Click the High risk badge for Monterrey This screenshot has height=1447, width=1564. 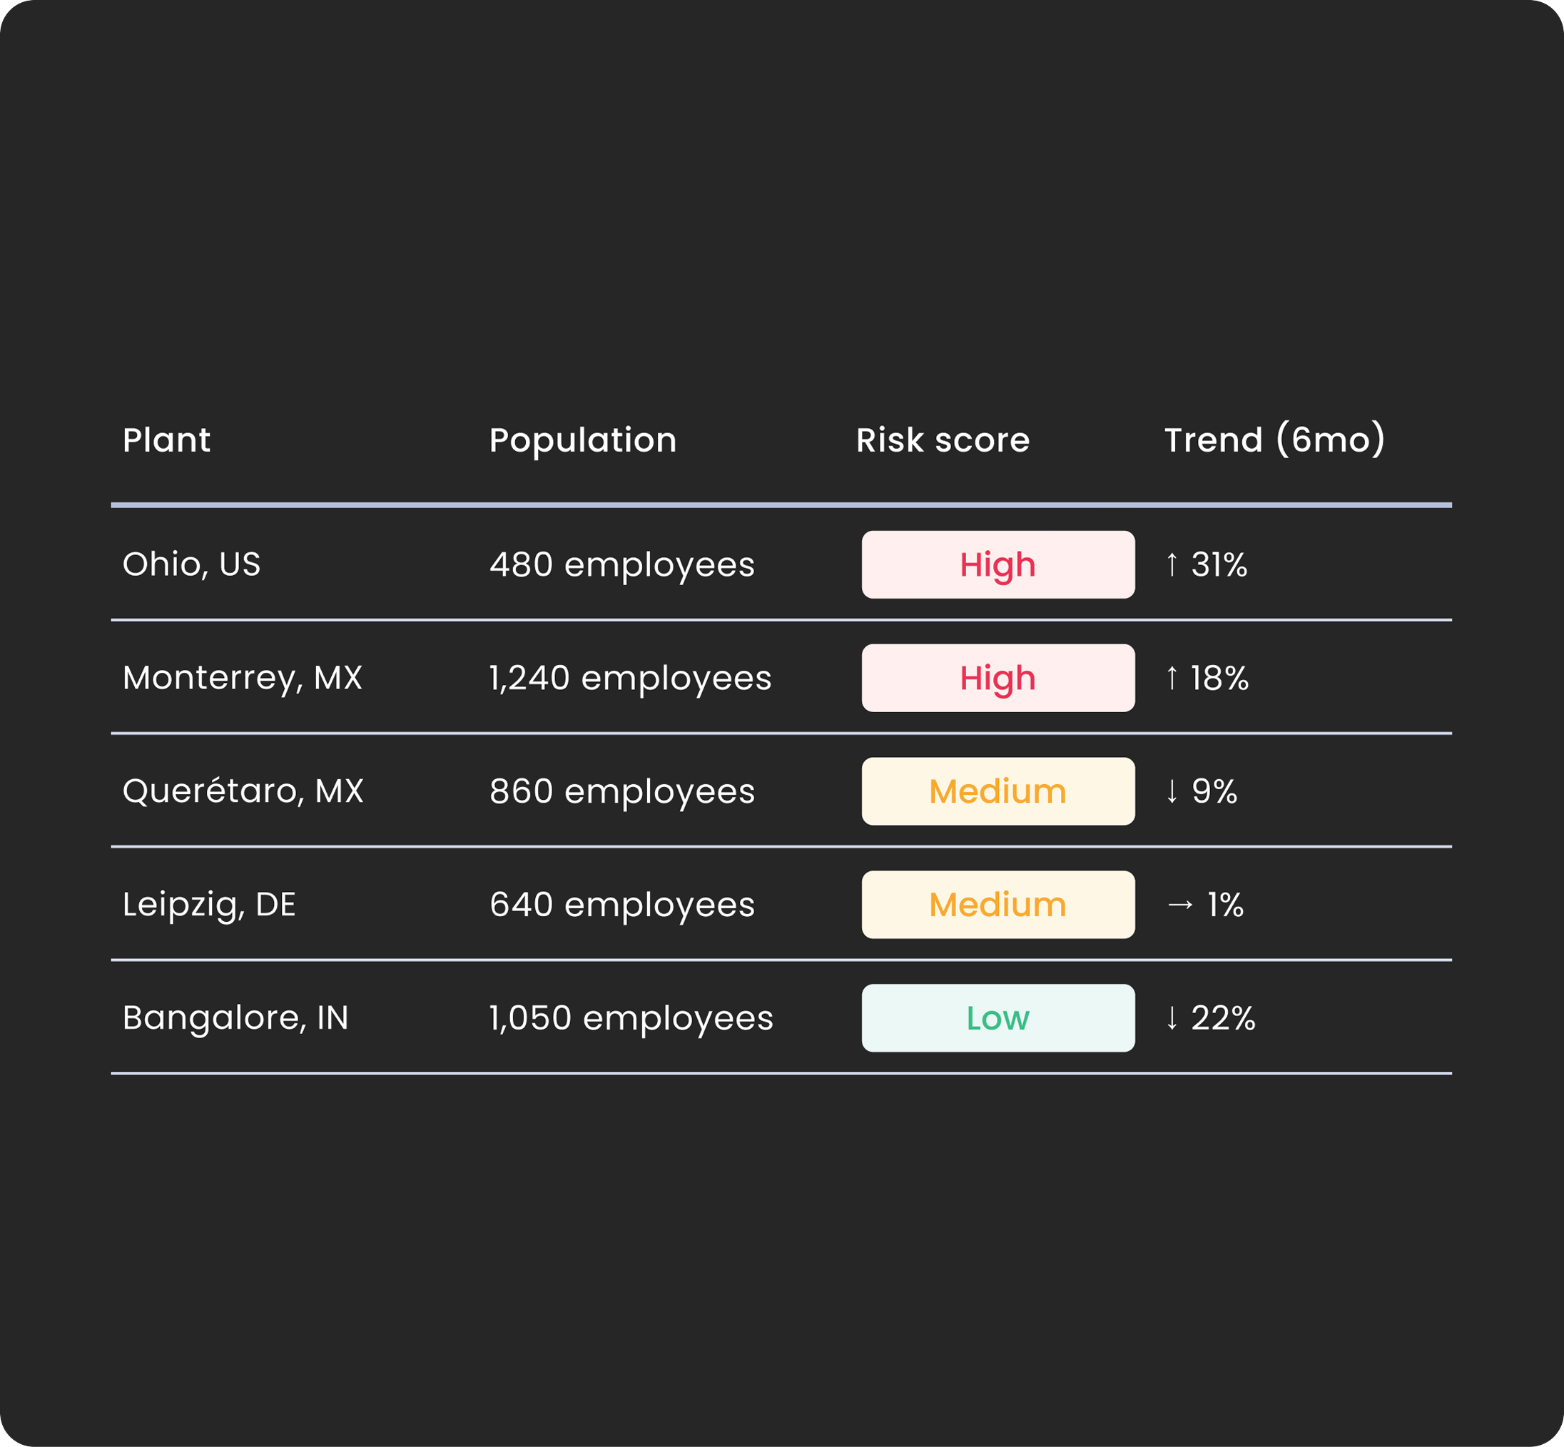[997, 678]
